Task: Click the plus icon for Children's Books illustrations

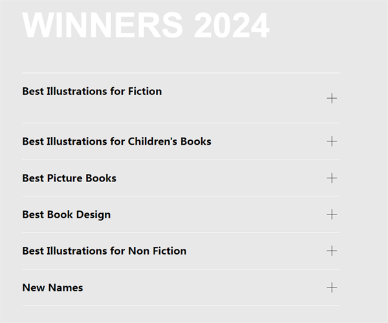Action: point(332,141)
